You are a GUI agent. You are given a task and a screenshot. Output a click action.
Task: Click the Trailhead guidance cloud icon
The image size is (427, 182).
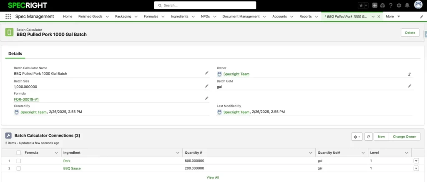(x=383, y=5)
